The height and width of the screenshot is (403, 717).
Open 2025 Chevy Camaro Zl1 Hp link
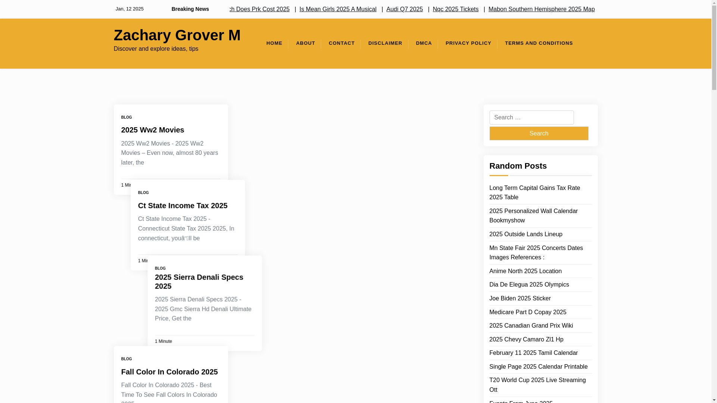(526, 340)
